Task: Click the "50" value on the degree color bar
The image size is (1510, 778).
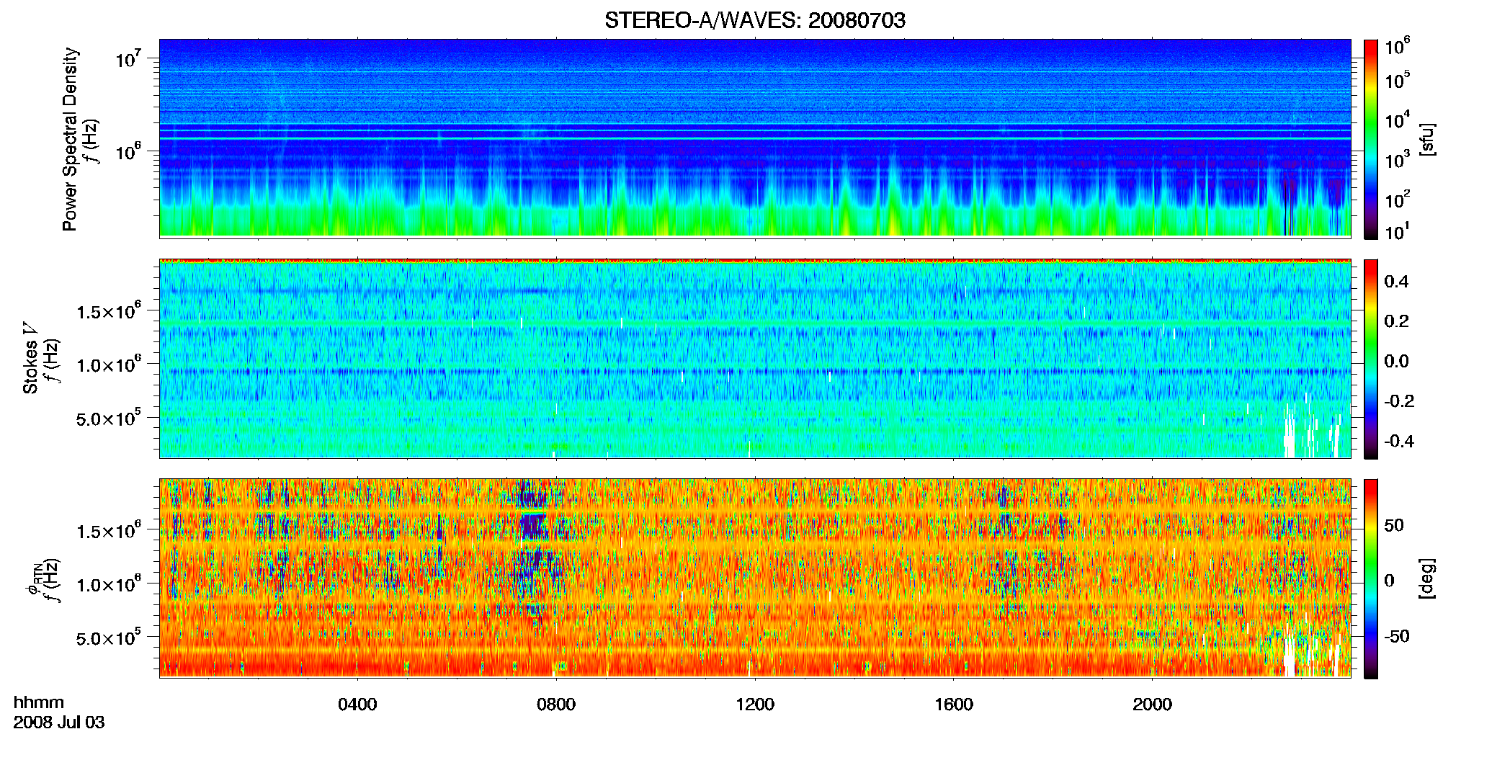Action: tap(1394, 524)
